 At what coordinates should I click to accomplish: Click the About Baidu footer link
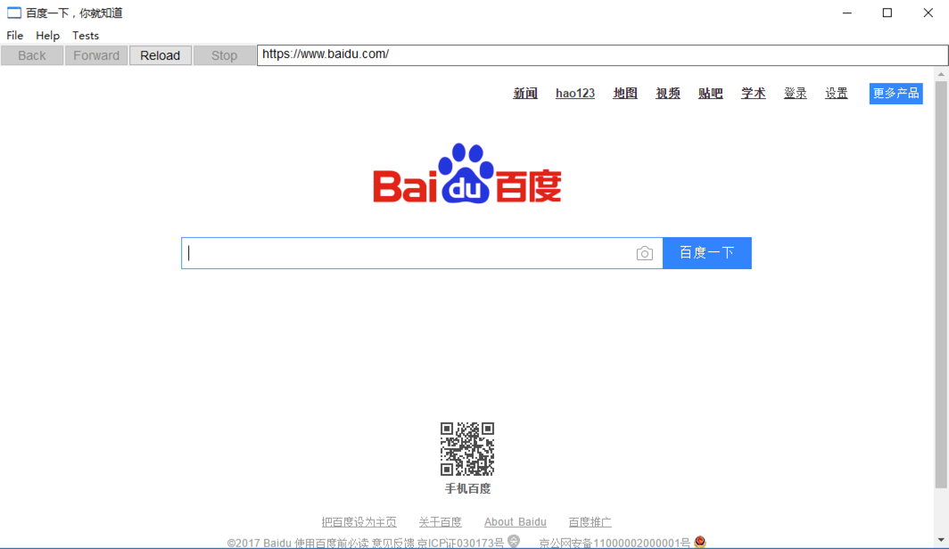pos(515,521)
